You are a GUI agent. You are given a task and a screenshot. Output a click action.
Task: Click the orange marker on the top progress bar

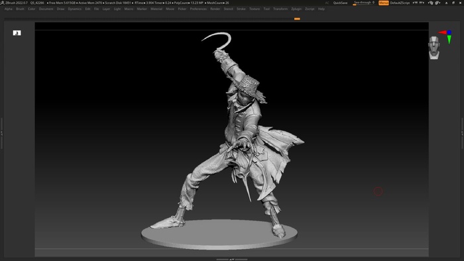[297, 19]
